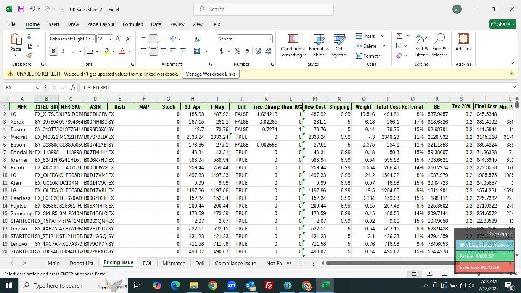The width and height of the screenshot is (521, 293).
Task: Toggle Bold formatting
Action: point(53,51)
